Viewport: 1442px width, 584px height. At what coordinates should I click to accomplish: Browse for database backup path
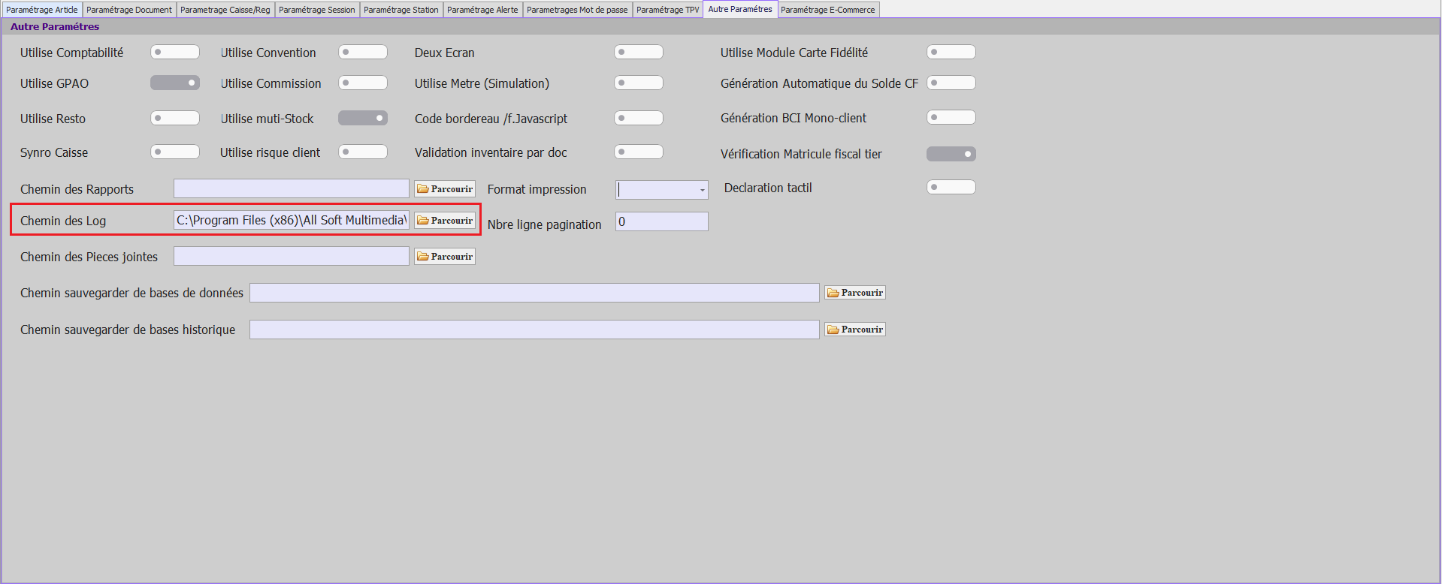point(855,293)
